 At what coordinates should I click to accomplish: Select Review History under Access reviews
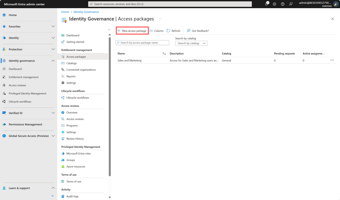pyautogui.click(x=75, y=139)
